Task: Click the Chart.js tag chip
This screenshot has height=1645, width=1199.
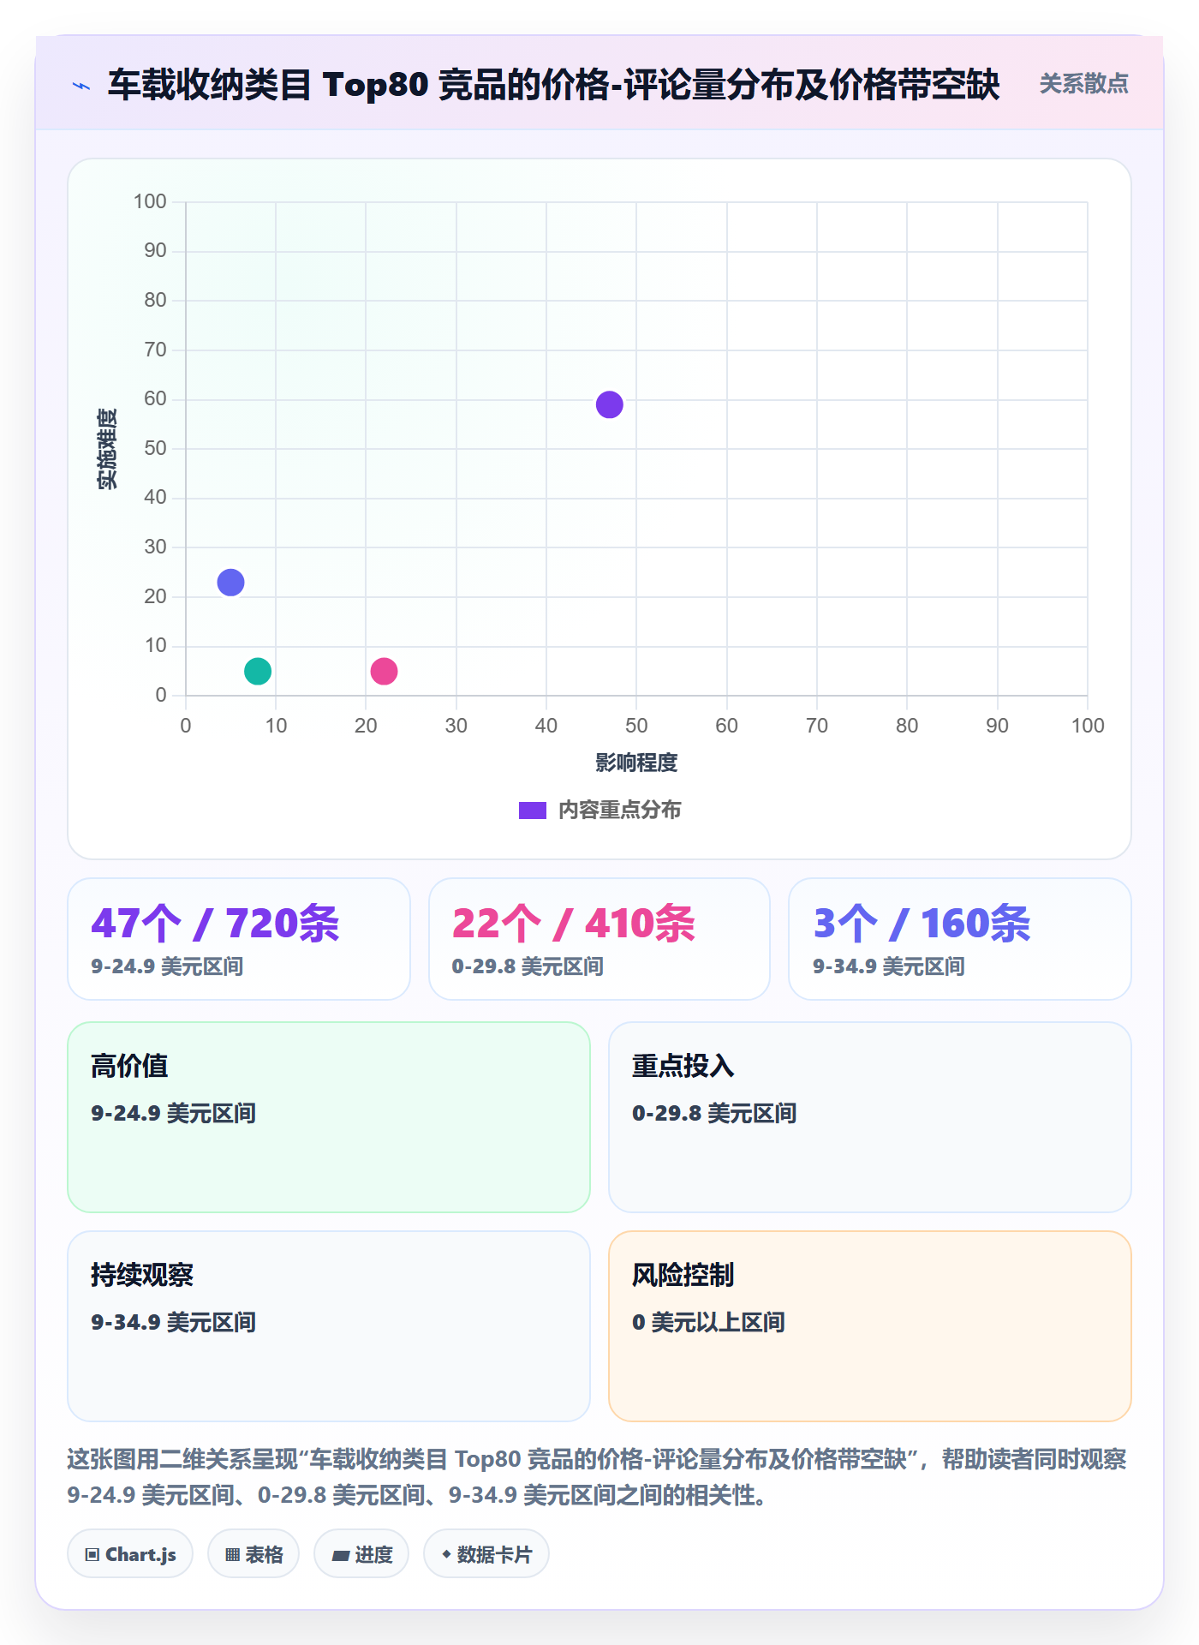Action: (x=130, y=1553)
